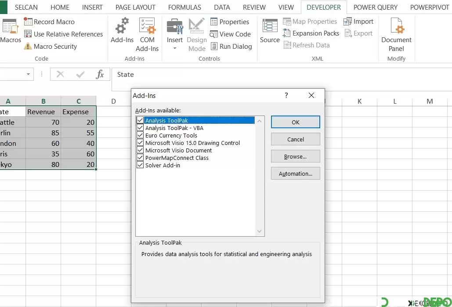
Task: Open the Document Panel
Action: pyautogui.click(x=396, y=35)
